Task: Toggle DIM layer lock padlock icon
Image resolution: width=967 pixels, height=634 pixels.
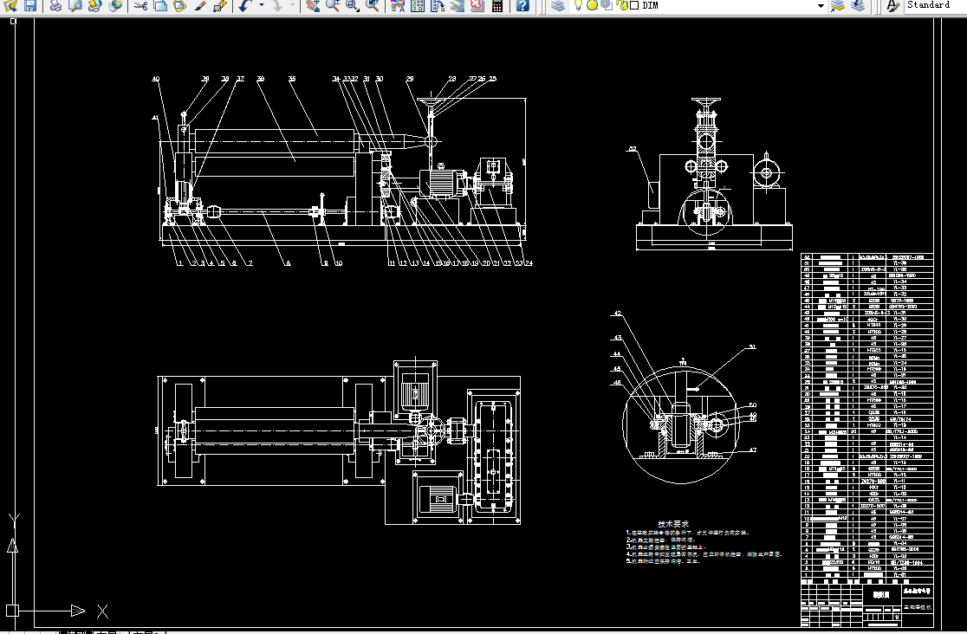Action: (x=622, y=5)
